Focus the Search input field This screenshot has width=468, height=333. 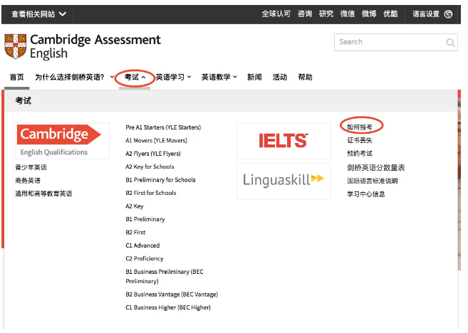coord(396,42)
